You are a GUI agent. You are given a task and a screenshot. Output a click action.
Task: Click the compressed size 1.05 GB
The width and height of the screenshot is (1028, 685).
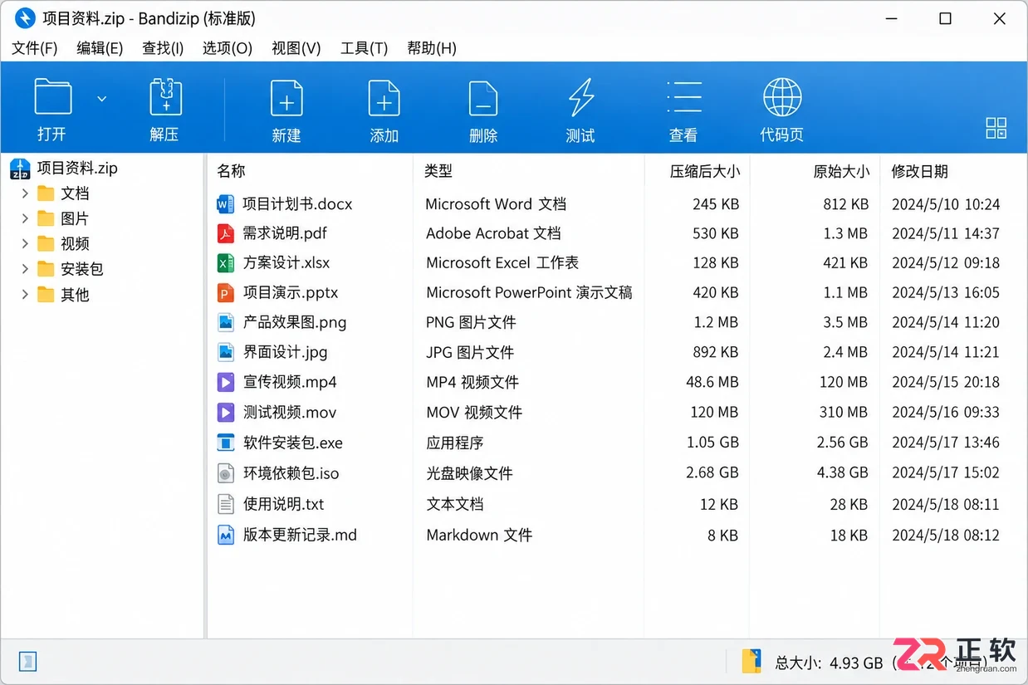coord(712,443)
